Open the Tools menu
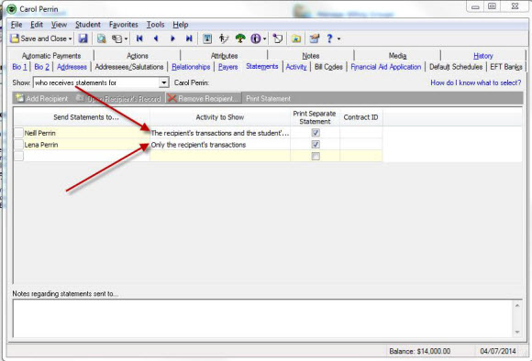532x361 pixels. click(155, 25)
